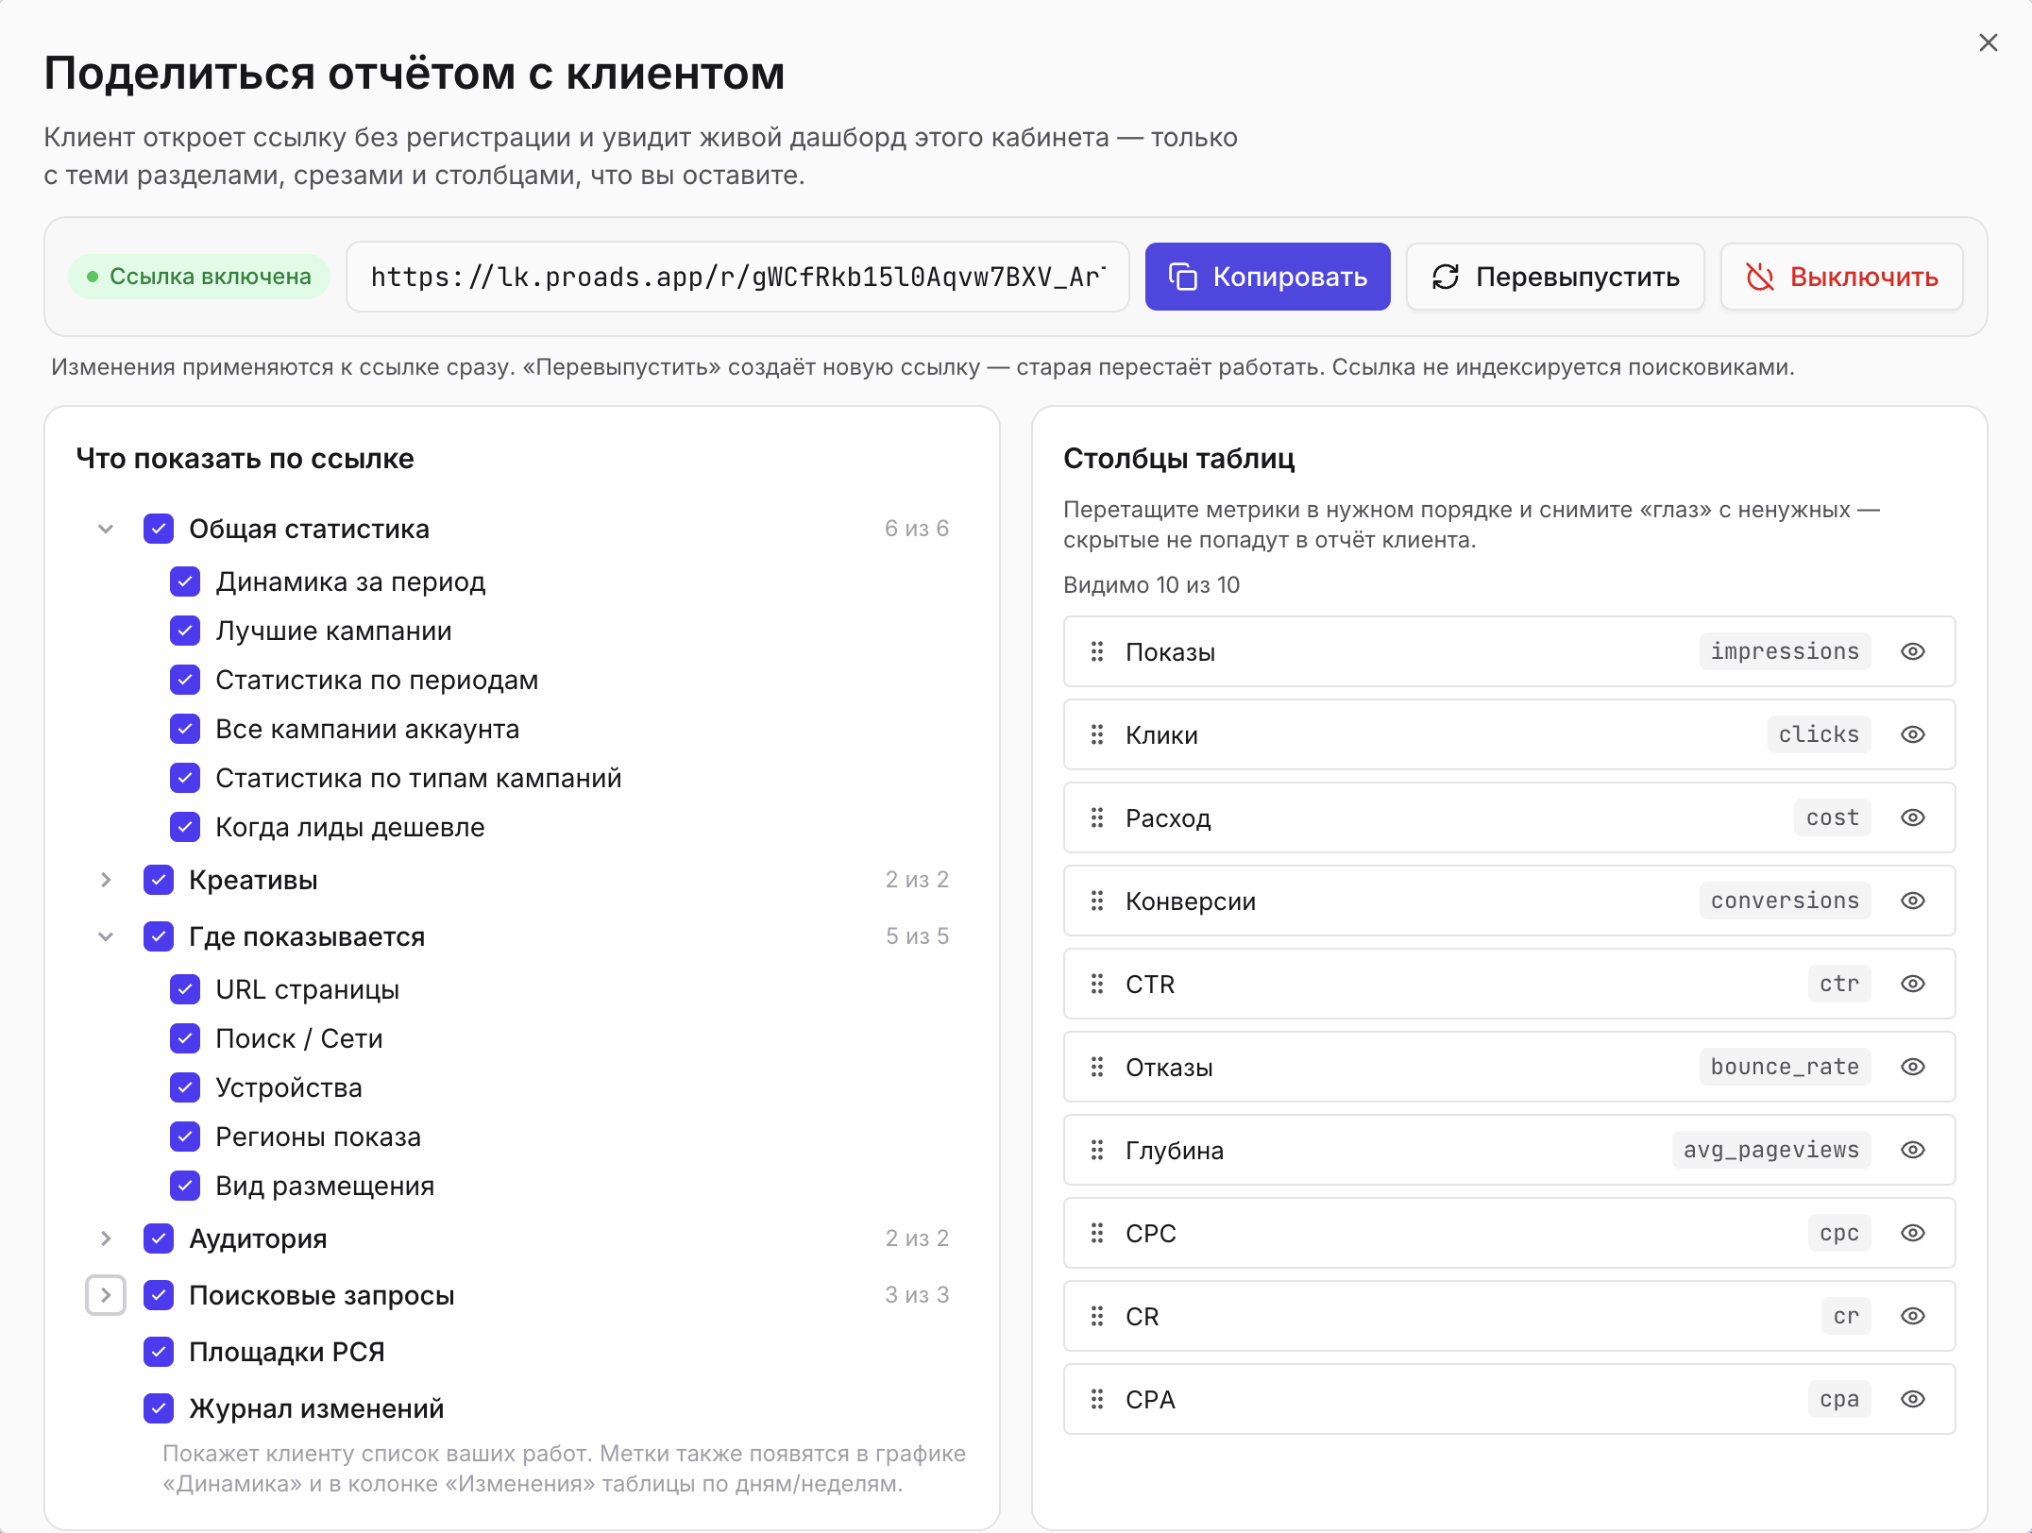The image size is (2032, 1533).
Task: Hide the CR column via eye icon
Action: [1913, 1316]
